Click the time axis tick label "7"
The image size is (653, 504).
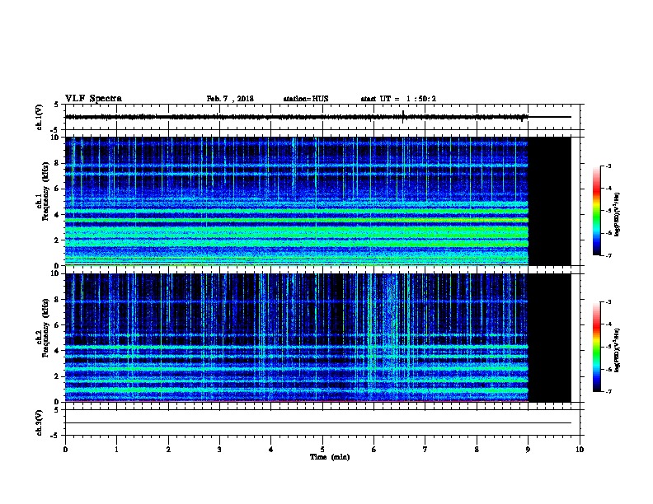[x=425, y=450]
